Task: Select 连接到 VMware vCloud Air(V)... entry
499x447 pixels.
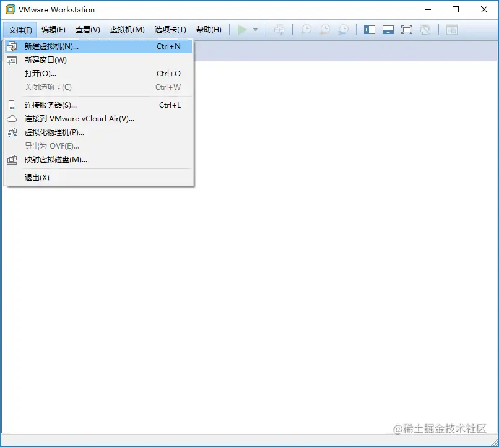Action: (98, 119)
